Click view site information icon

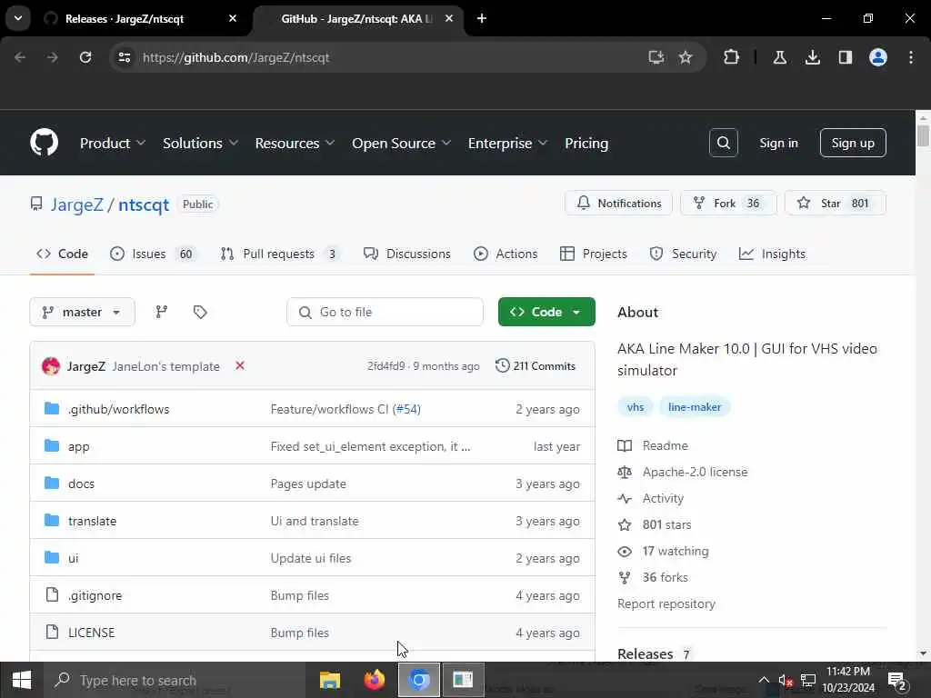pyautogui.click(x=124, y=57)
